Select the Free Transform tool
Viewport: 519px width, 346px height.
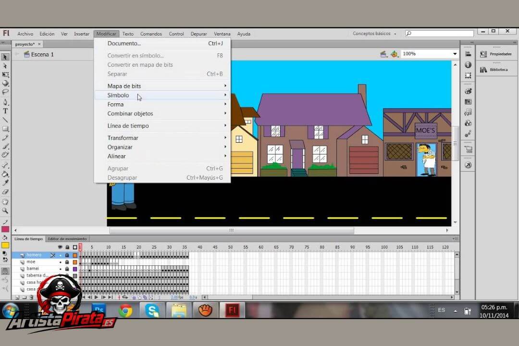[5, 74]
